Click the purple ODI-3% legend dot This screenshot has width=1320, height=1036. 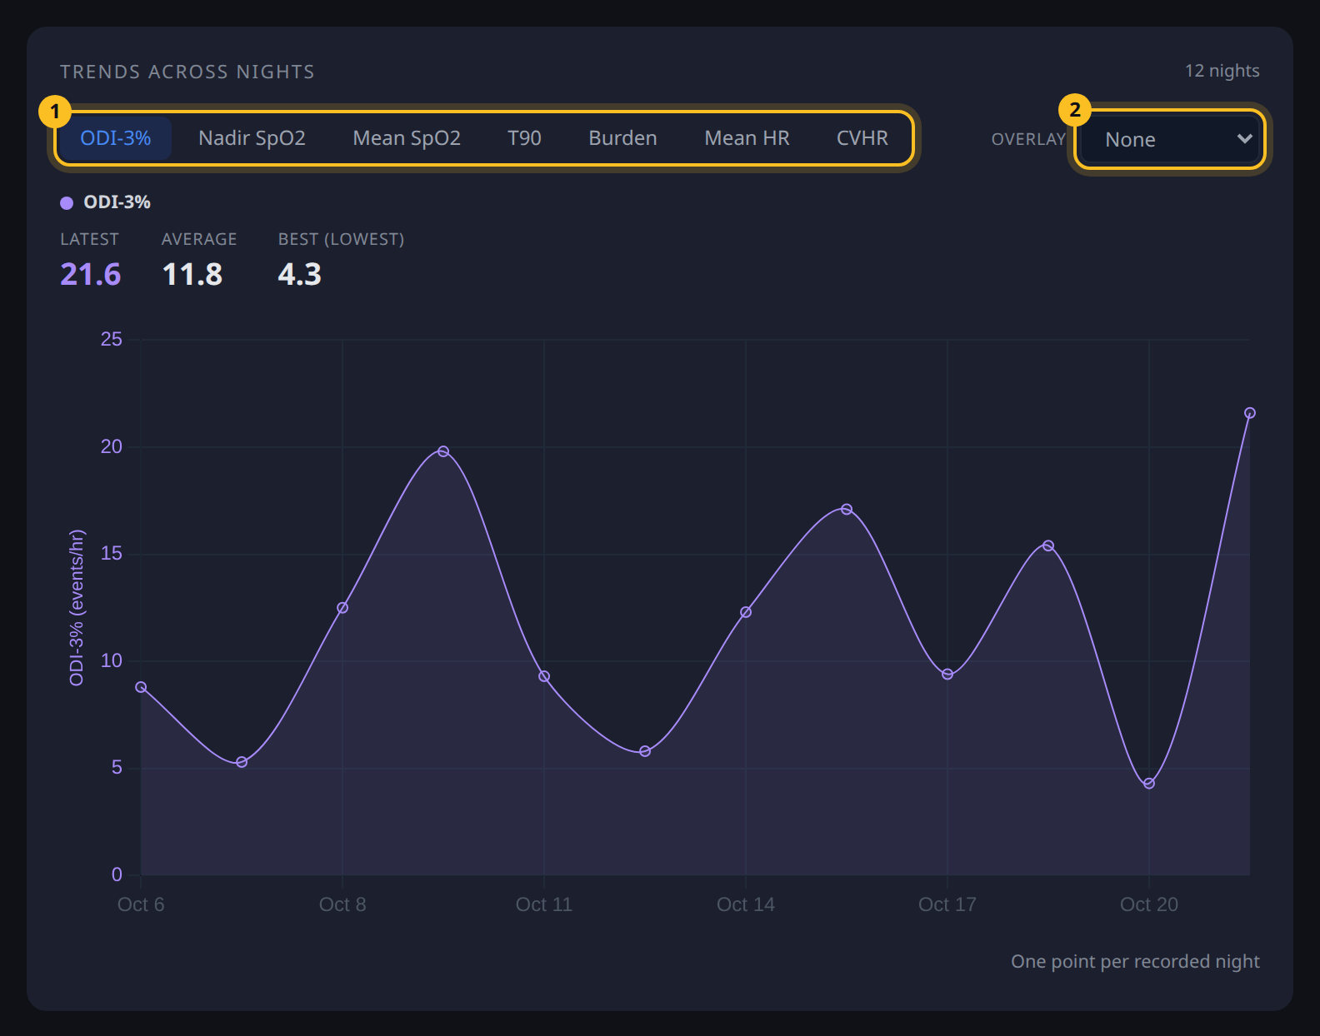[67, 202]
